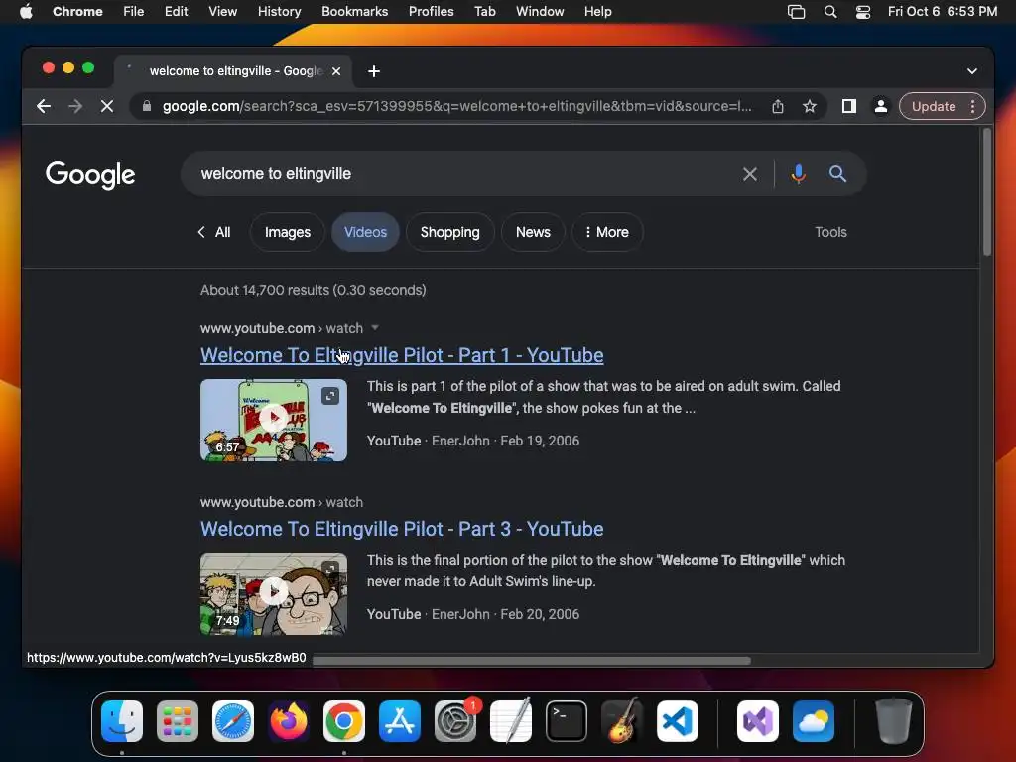The image size is (1016, 762).
Task: Open Tools filter options
Action: [830, 232]
